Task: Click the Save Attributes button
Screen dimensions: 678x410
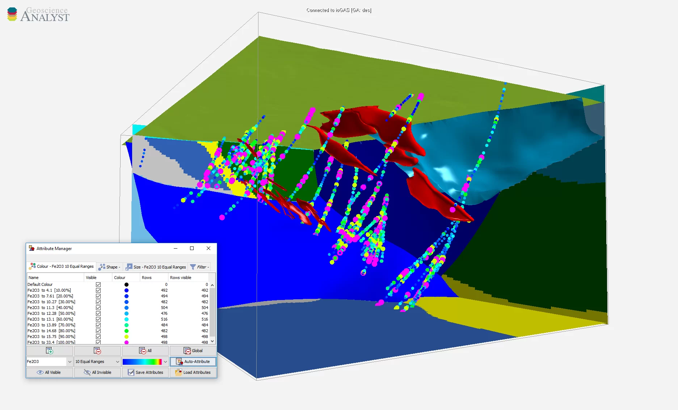Action: [145, 372]
